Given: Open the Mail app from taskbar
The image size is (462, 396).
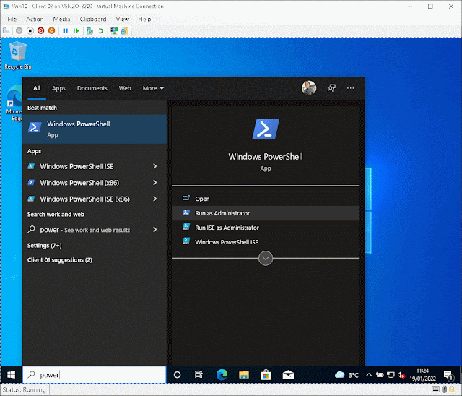Looking at the screenshot, I should coord(288,375).
